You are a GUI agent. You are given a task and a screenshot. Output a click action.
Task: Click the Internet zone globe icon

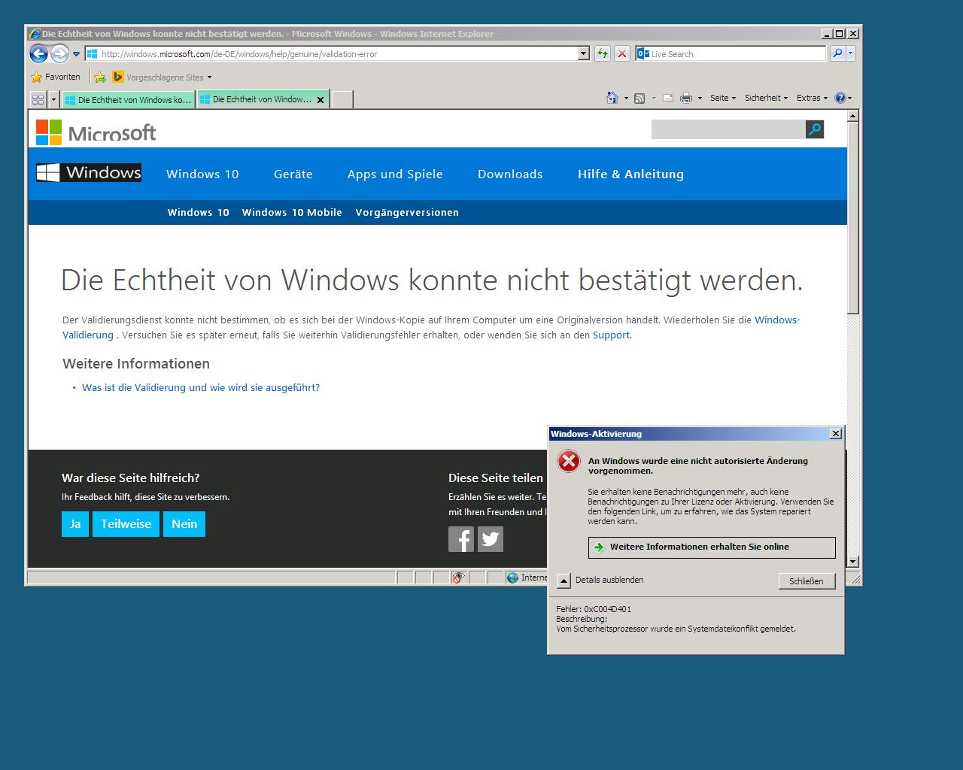[512, 577]
